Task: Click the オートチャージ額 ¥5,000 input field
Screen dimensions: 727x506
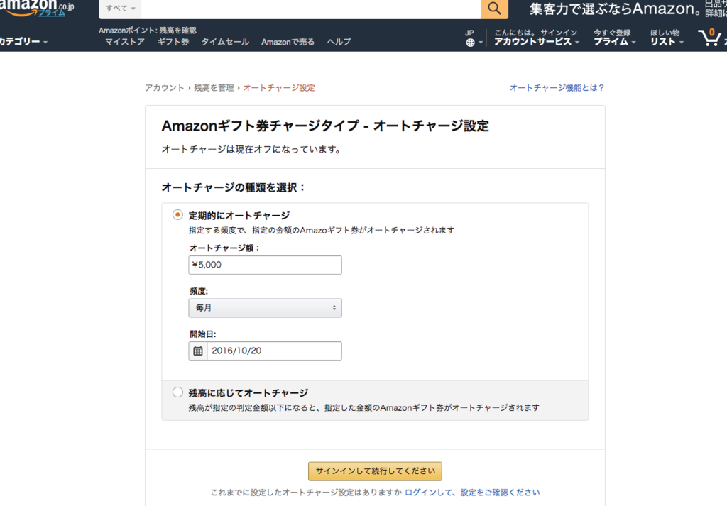Action: (266, 265)
